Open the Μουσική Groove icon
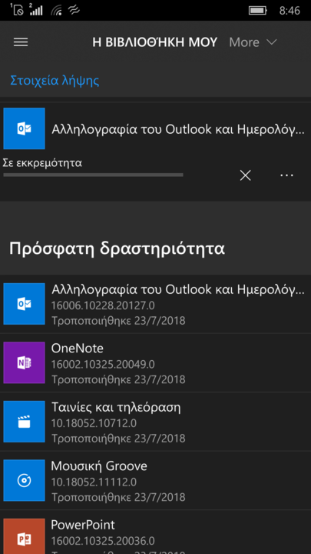This screenshot has height=554, width=311. pyautogui.click(x=24, y=480)
